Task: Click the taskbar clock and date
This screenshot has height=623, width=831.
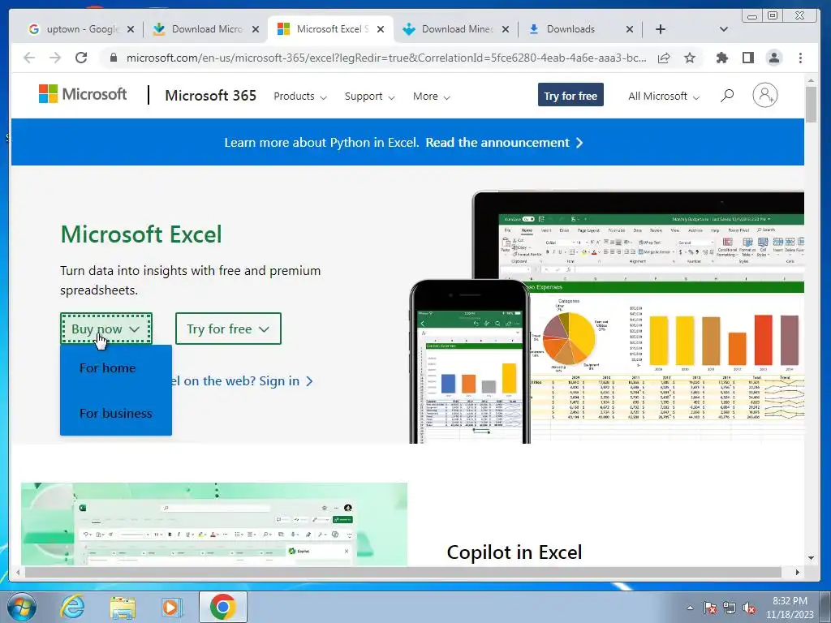Action: [x=790, y=608]
